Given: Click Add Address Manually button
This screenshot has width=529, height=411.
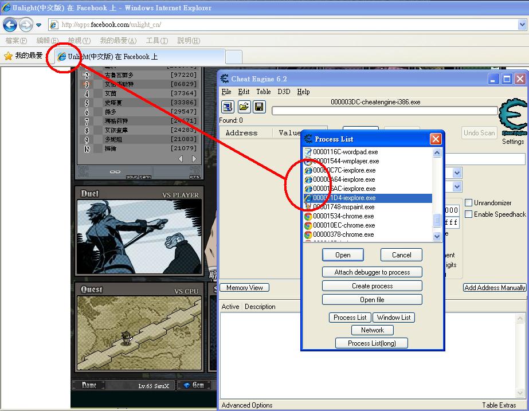Looking at the screenshot, I should pos(495,288).
